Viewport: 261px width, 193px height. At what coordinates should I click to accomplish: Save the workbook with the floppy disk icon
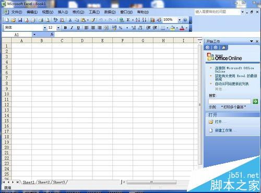(x=20, y=20)
